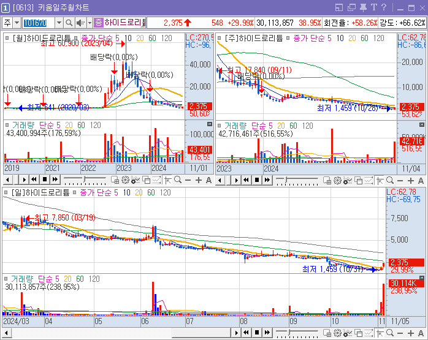
Task: Toggle square marker beside [월]하이드로리튬 title
Action: [7, 38]
